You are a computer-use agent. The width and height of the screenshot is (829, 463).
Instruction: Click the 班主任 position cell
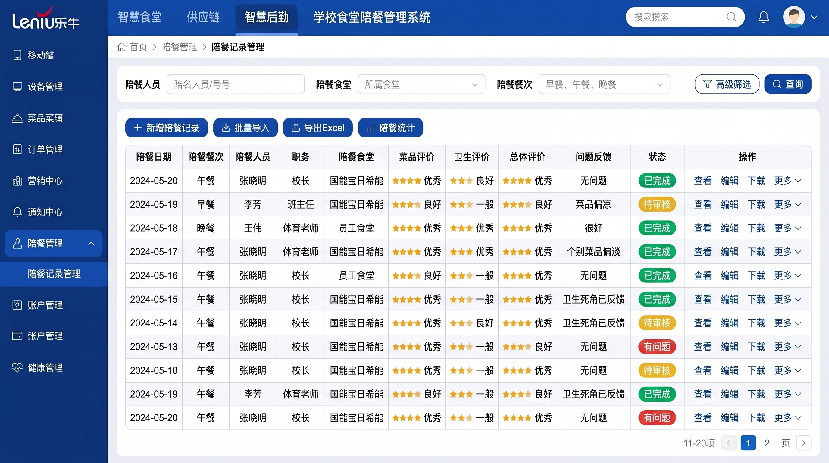[x=300, y=204]
